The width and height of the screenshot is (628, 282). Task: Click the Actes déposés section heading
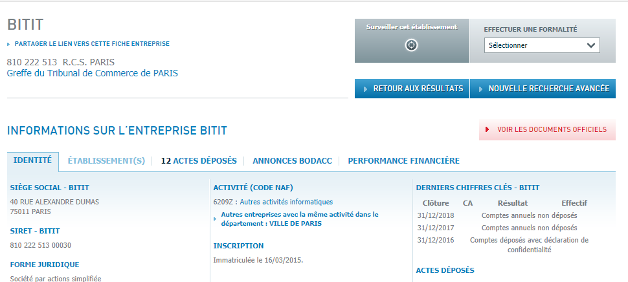coord(445,270)
